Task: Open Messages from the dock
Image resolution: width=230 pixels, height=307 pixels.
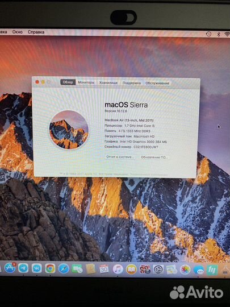Action: [x=199, y=270]
